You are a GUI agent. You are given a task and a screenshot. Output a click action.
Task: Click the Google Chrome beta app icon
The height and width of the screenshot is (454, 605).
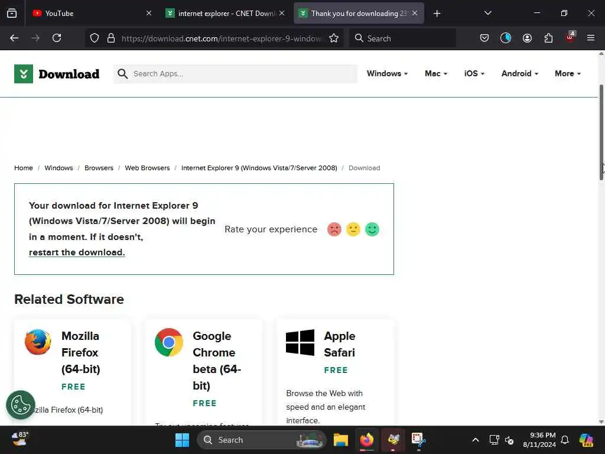click(169, 342)
